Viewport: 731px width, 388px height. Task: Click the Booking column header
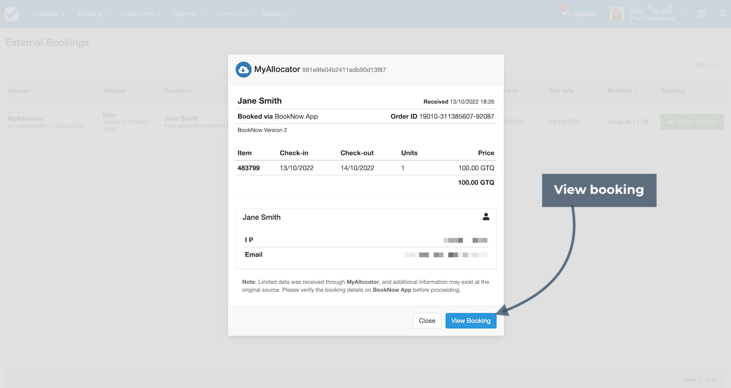(673, 90)
